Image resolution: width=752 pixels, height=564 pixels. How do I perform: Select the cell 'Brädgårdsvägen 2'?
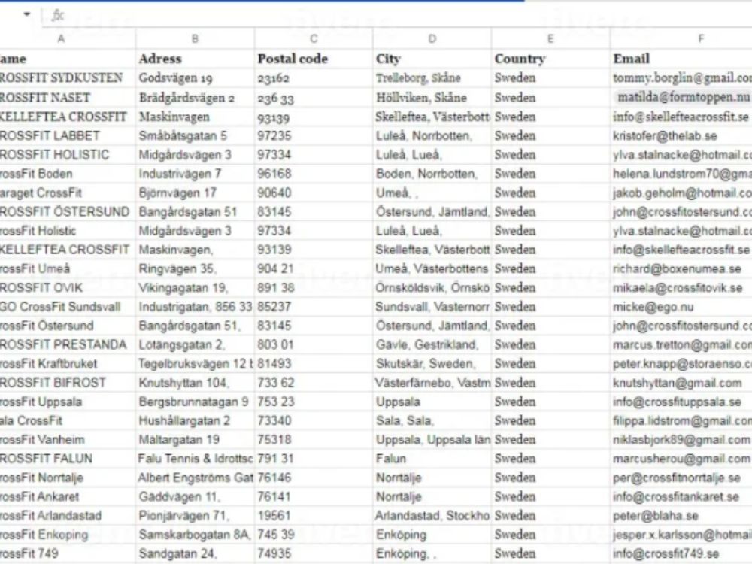(196, 98)
